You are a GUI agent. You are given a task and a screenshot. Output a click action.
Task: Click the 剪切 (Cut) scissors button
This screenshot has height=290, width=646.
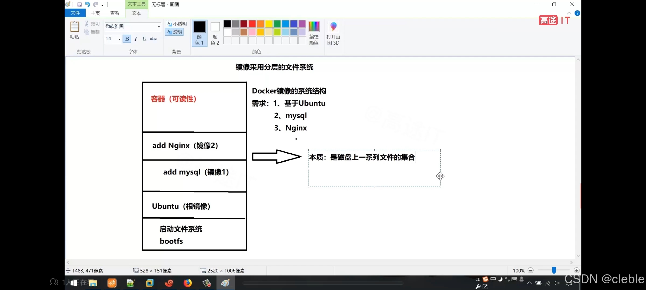point(92,24)
